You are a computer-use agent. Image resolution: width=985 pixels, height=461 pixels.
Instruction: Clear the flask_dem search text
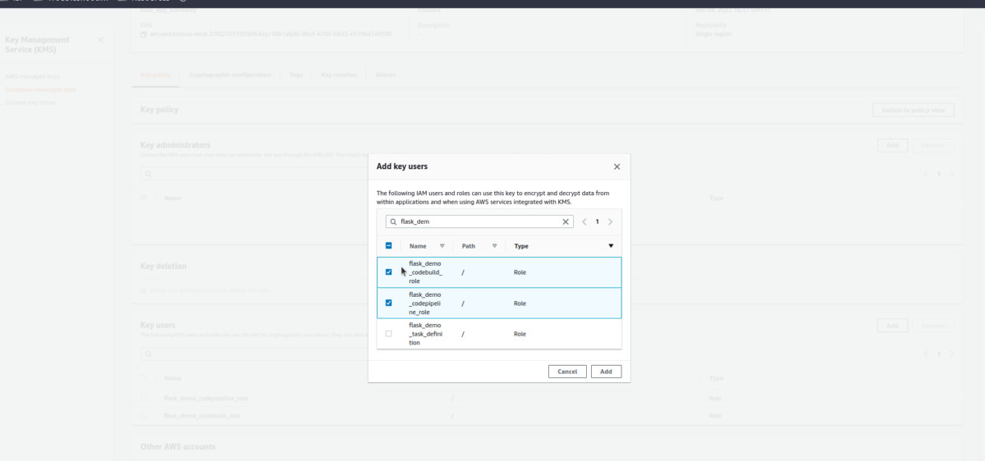566,221
